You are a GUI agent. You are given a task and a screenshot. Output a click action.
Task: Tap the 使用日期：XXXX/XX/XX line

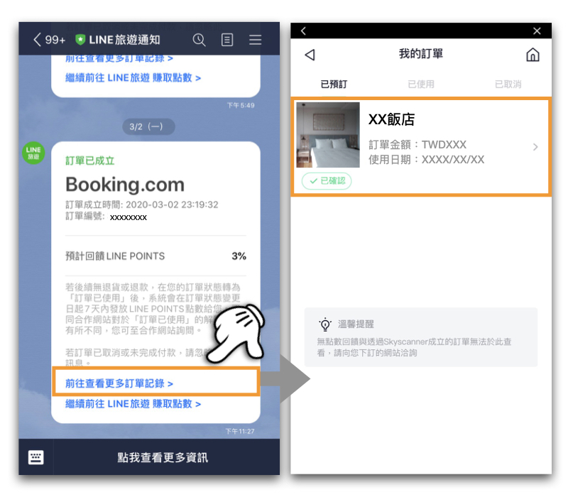427,159
